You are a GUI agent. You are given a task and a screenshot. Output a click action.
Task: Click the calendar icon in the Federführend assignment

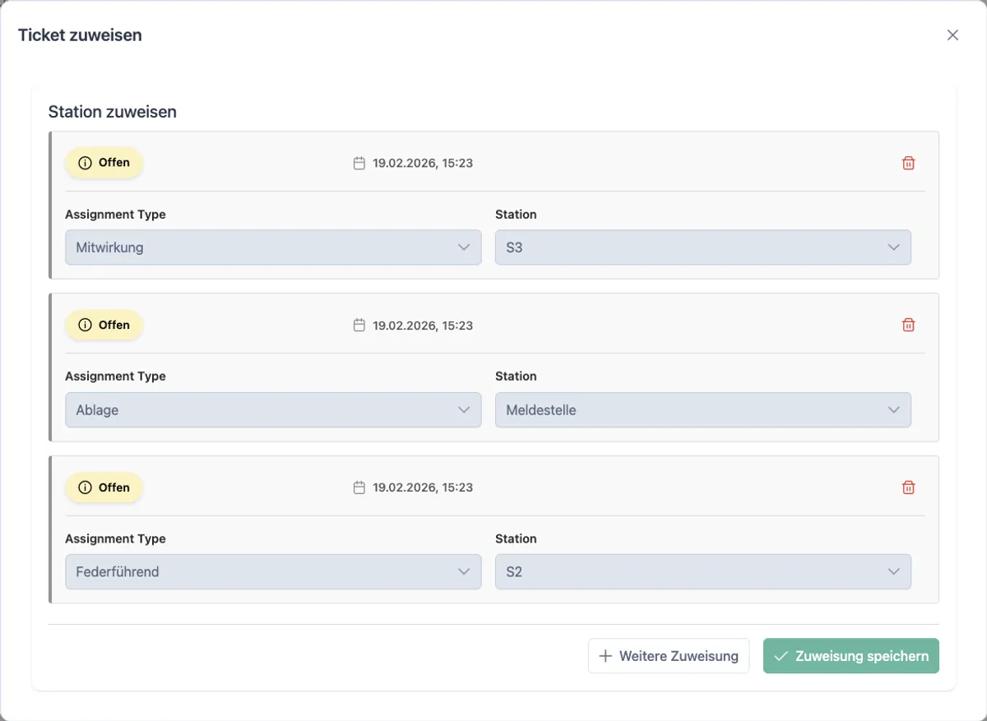coord(359,488)
